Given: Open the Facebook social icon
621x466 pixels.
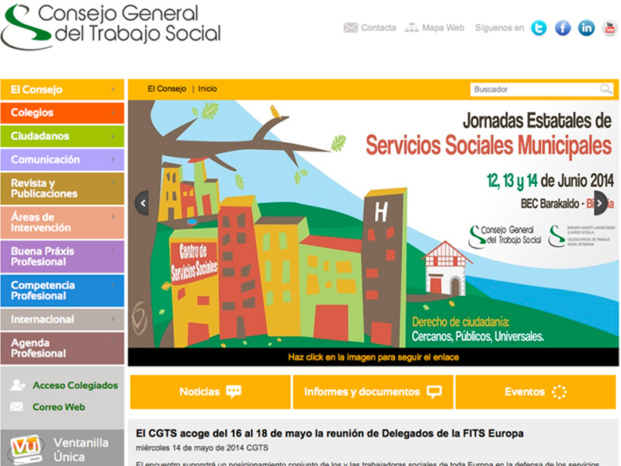Looking at the screenshot, I should (563, 28).
